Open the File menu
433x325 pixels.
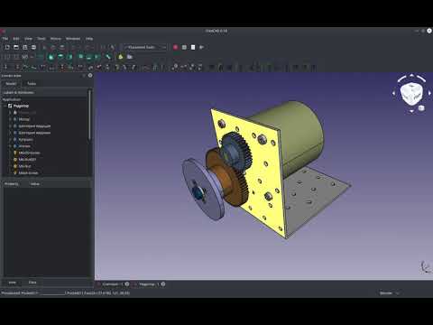click(x=5, y=39)
